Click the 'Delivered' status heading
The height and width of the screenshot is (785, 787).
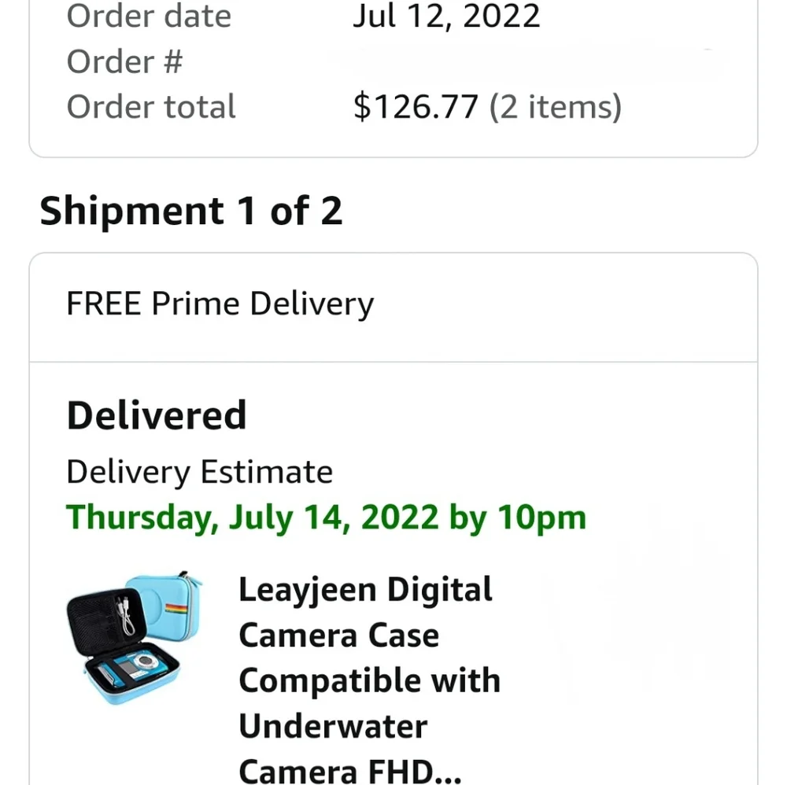157,416
